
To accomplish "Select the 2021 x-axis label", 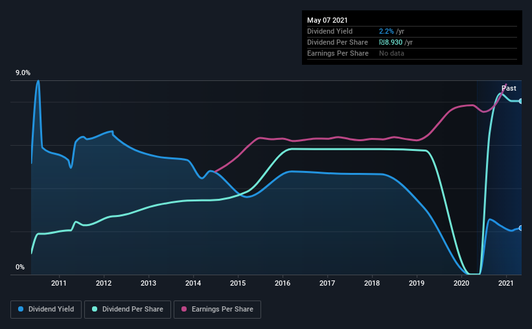I will pos(506,283).
